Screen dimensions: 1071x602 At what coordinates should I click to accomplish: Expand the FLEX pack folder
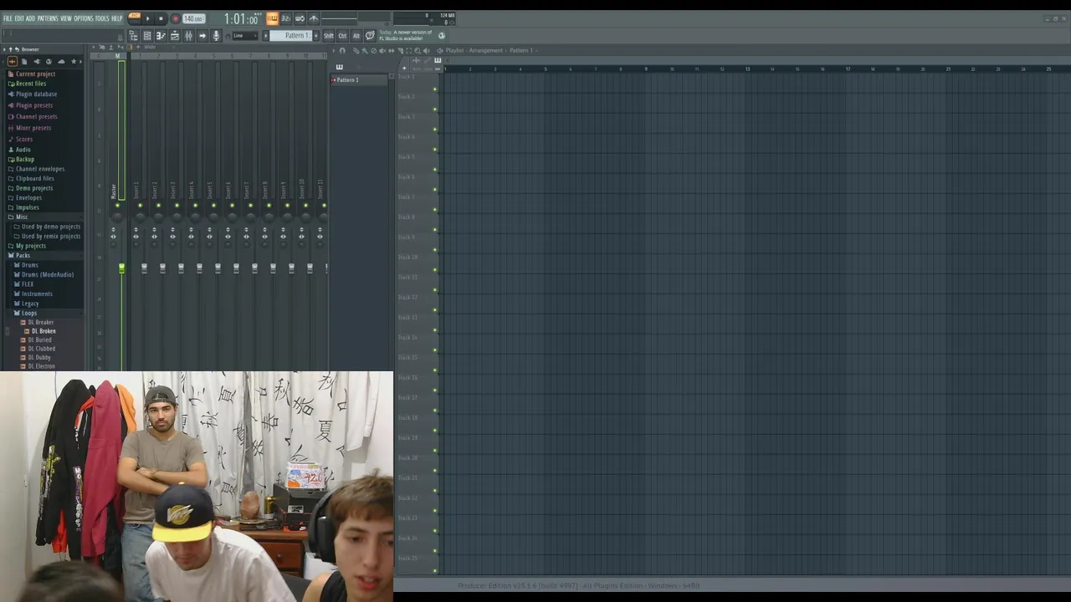[28, 284]
